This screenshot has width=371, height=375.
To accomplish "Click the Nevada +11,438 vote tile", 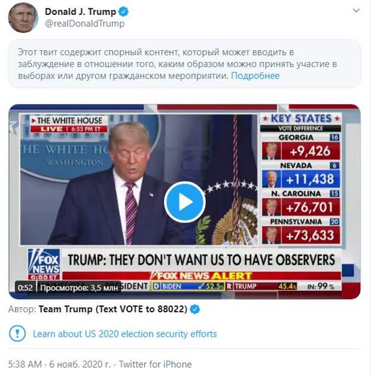I will [x=300, y=175].
